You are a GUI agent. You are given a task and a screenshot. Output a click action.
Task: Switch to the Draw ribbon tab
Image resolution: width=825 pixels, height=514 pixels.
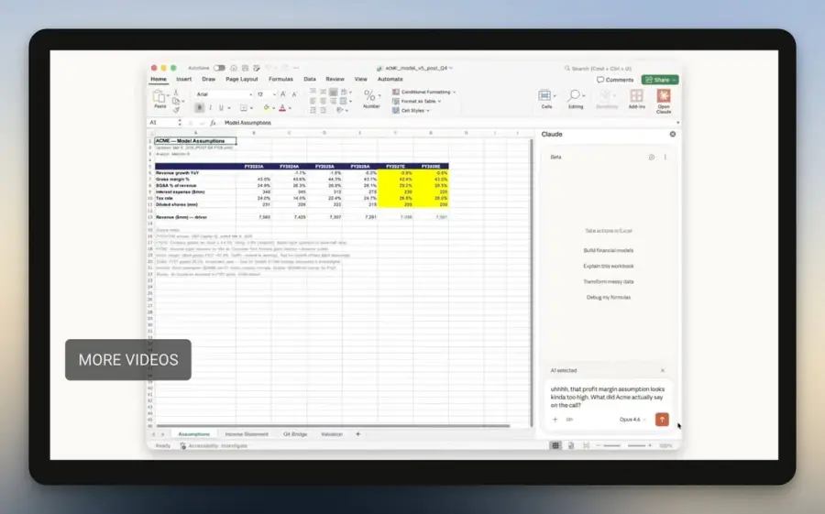pyautogui.click(x=208, y=79)
